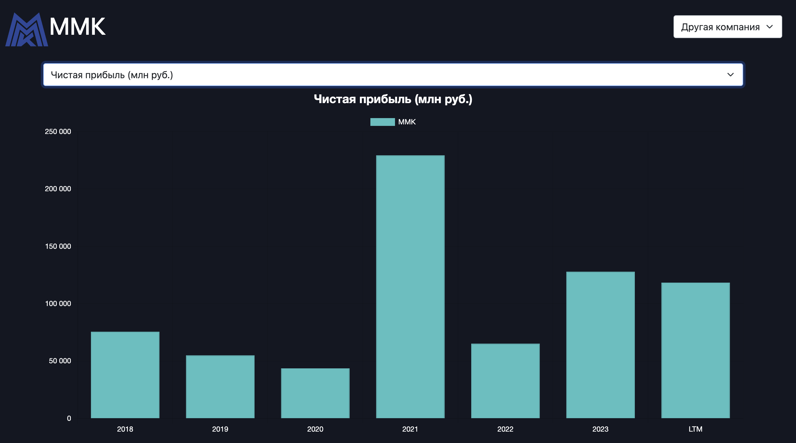Click the '2020' x-axis label
Screen dimensions: 796x443
point(315,429)
